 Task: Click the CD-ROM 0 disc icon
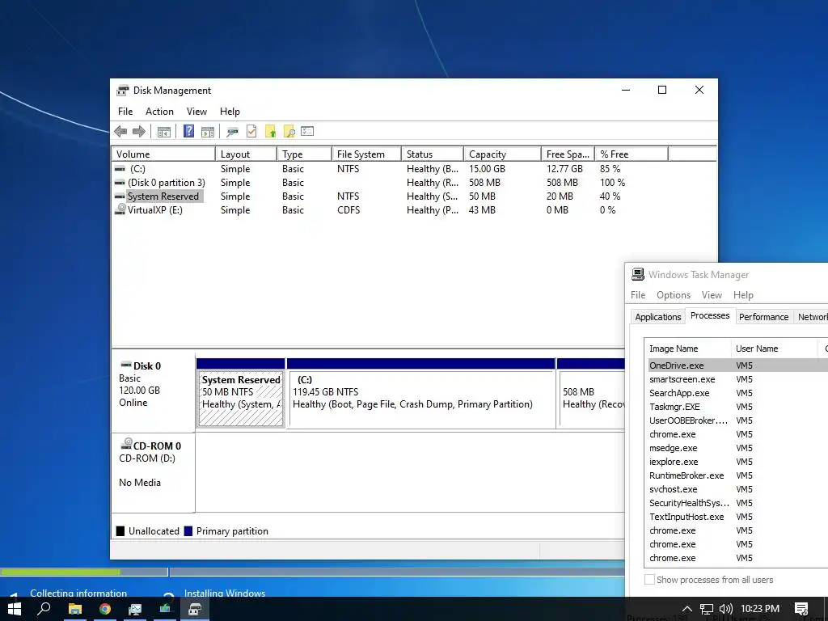pyautogui.click(x=126, y=444)
